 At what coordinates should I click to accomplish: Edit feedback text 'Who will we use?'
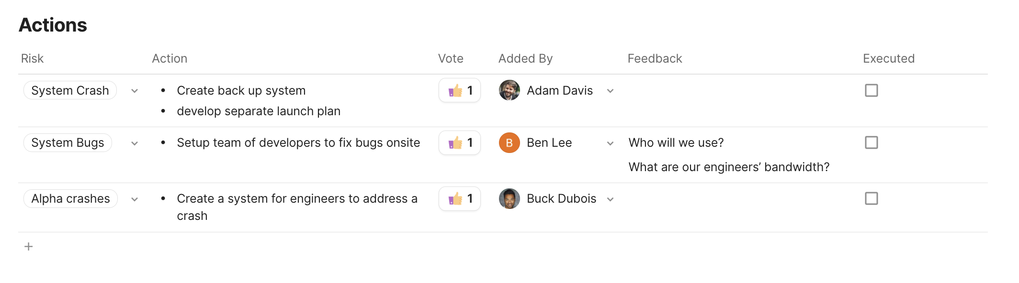click(676, 142)
